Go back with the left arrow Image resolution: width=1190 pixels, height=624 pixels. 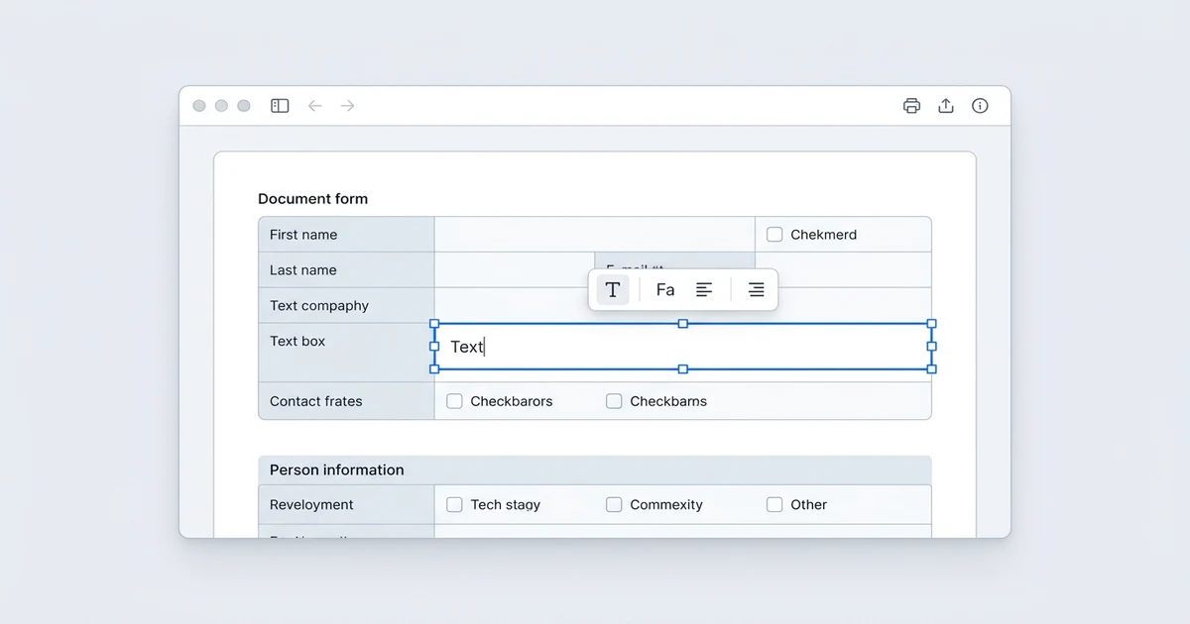click(314, 106)
